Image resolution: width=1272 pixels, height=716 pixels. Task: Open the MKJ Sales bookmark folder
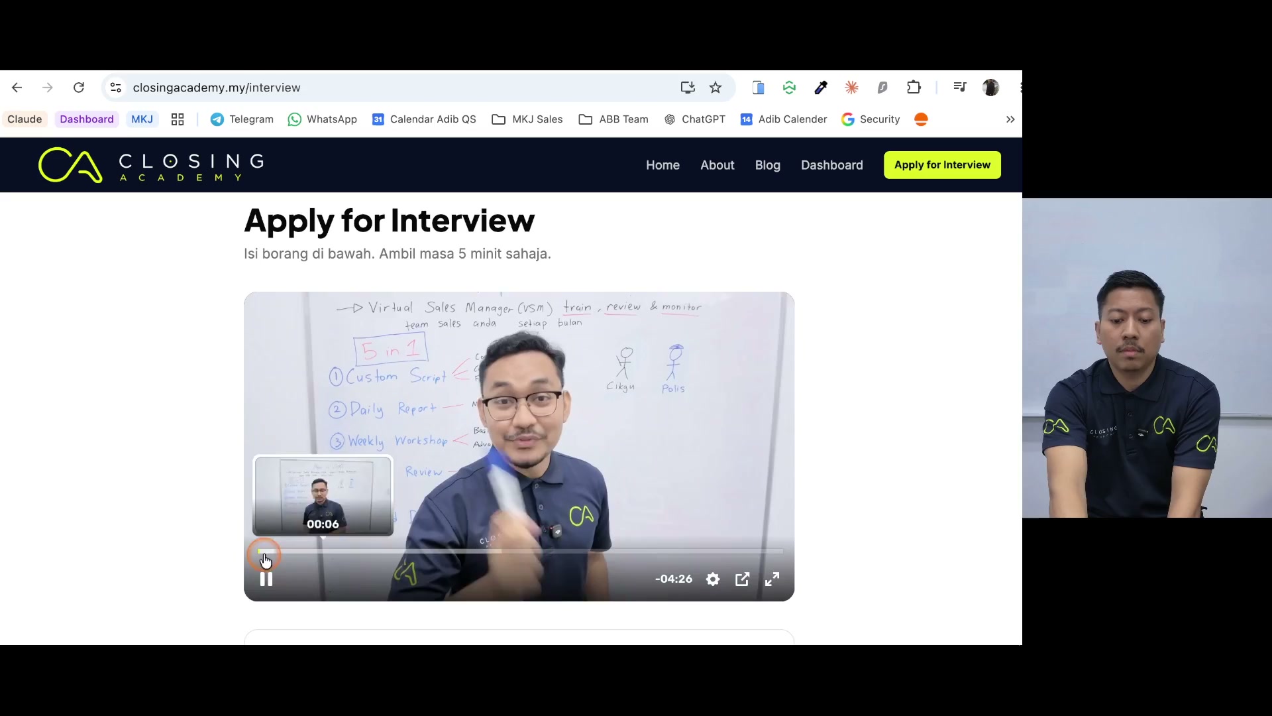527,119
